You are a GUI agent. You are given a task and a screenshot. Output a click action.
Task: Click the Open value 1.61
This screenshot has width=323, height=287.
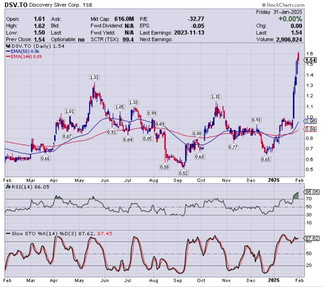click(39, 19)
